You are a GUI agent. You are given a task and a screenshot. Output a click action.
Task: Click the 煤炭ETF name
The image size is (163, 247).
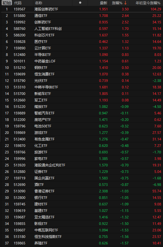(41, 107)
